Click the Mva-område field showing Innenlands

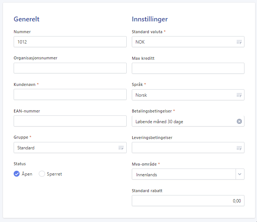coord(188,174)
